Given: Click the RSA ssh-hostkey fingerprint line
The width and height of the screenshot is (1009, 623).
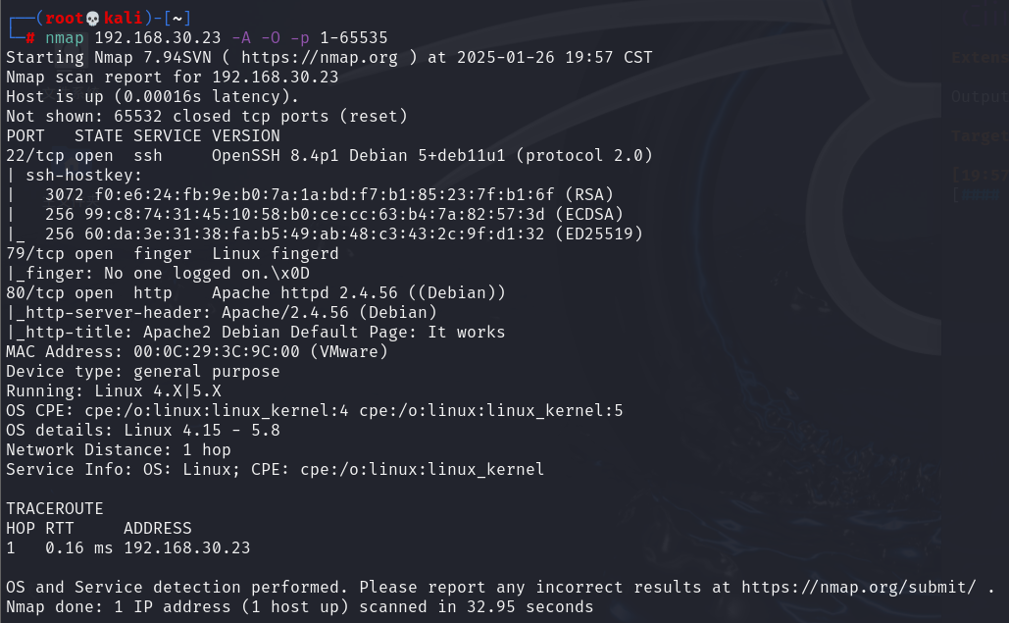Looking at the screenshot, I should 310,194.
